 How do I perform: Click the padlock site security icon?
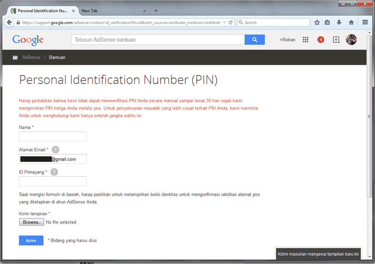(x=18, y=23)
